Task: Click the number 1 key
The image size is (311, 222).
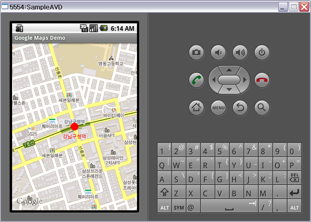Action: coord(164,150)
